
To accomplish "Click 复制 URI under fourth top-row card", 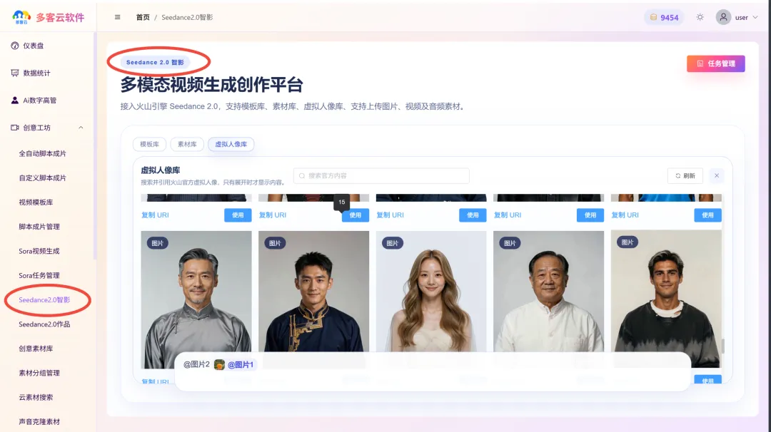I will point(508,215).
